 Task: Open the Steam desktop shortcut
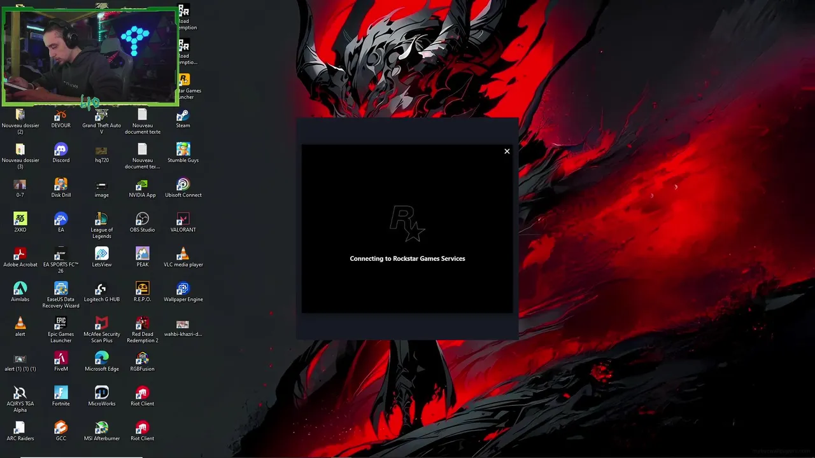click(x=183, y=118)
